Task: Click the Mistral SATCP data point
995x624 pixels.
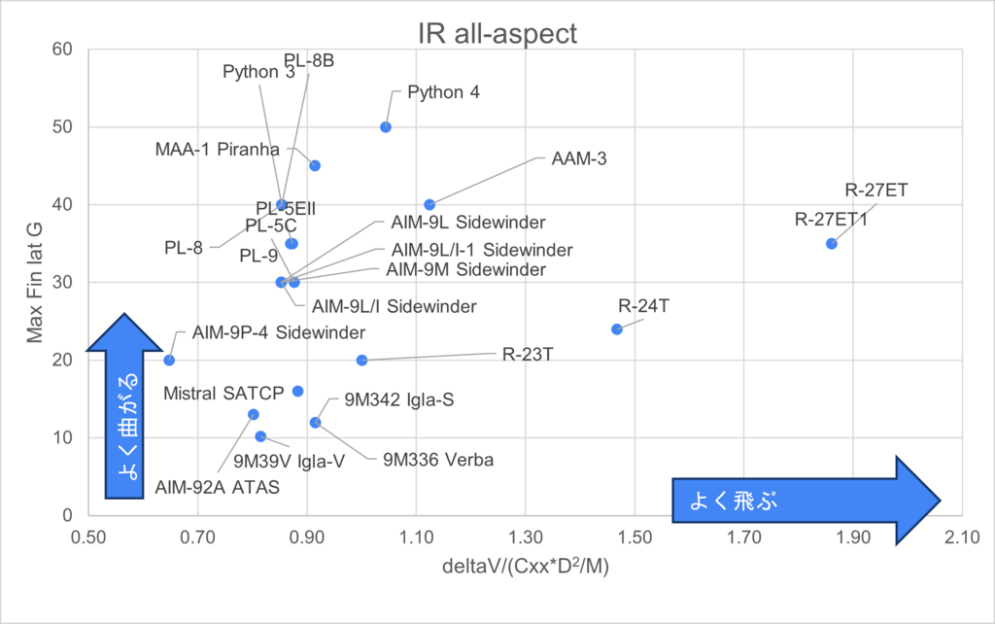Action: tap(298, 392)
